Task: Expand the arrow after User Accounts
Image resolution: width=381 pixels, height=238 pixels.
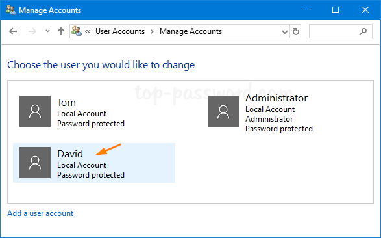Action: point(152,31)
